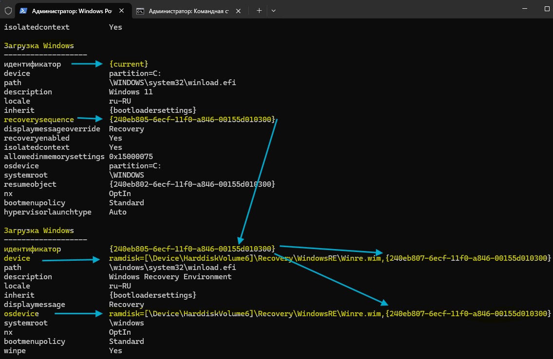The image size is (553, 359).
Task: Click the 'displaymessage' label in recovery entry
Action: coord(35,305)
